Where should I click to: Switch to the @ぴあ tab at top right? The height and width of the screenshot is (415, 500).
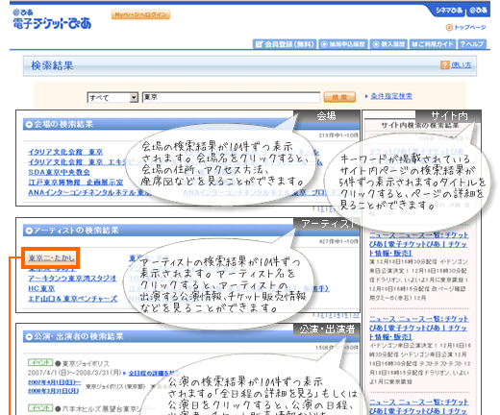[478, 11]
